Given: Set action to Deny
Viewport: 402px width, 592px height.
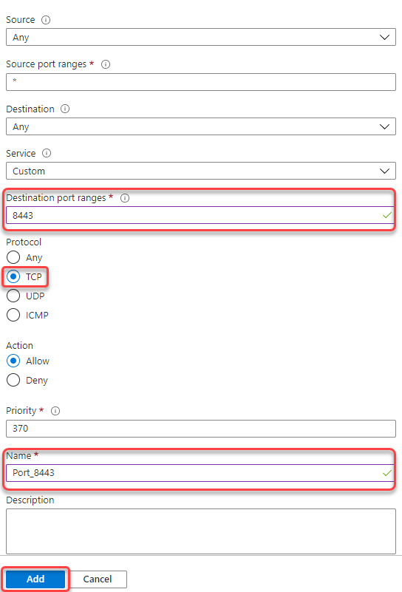Looking at the screenshot, I should pyautogui.click(x=13, y=380).
